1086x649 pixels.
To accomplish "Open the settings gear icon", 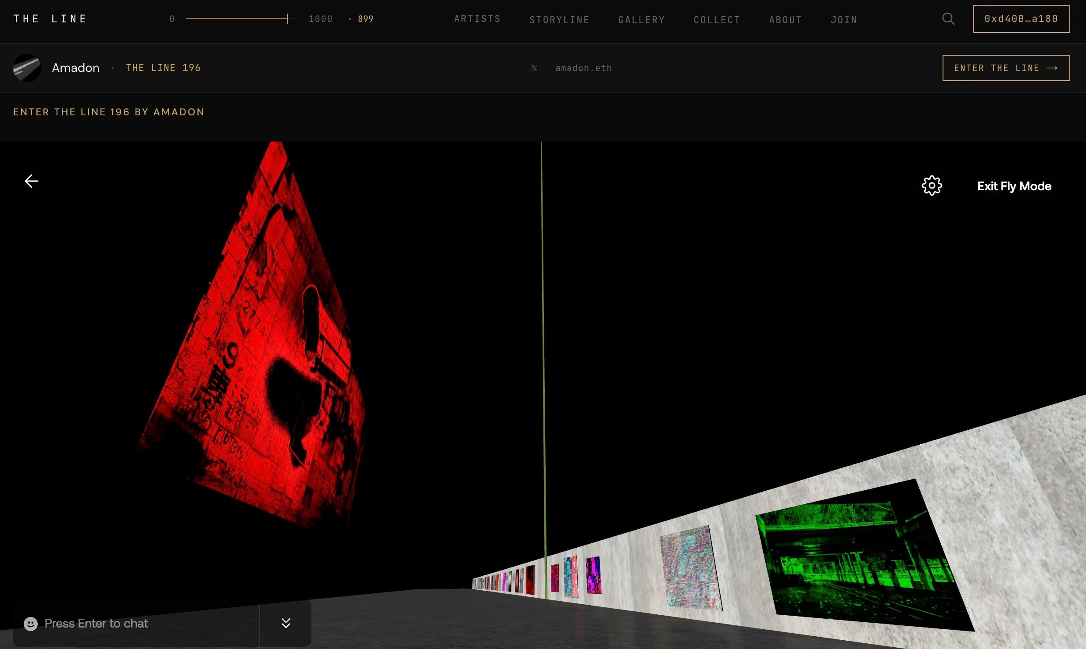I will tap(932, 185).
